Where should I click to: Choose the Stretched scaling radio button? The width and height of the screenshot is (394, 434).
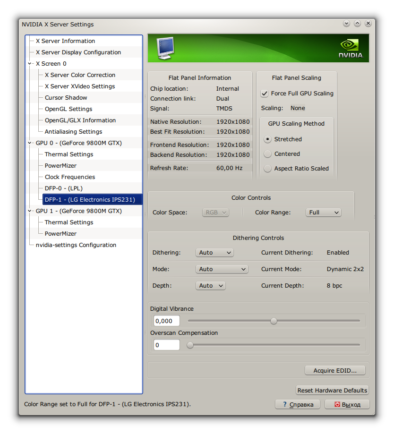268,139
